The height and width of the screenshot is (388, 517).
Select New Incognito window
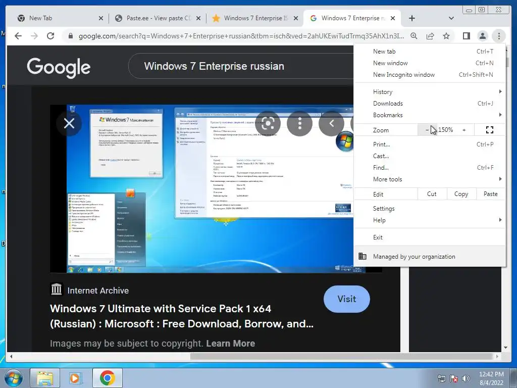coord(430,75)
